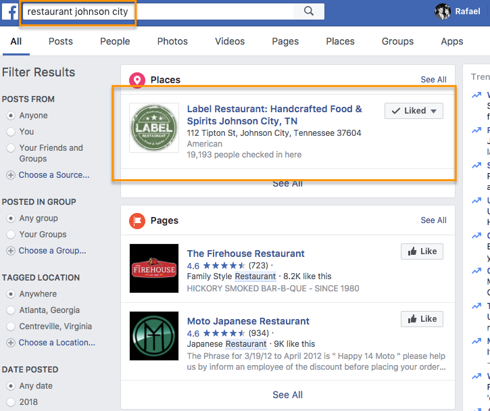Screen dimensions: 490x411
Task: Like The Firehouse Restaurant page
Action: tap(422, 251)
